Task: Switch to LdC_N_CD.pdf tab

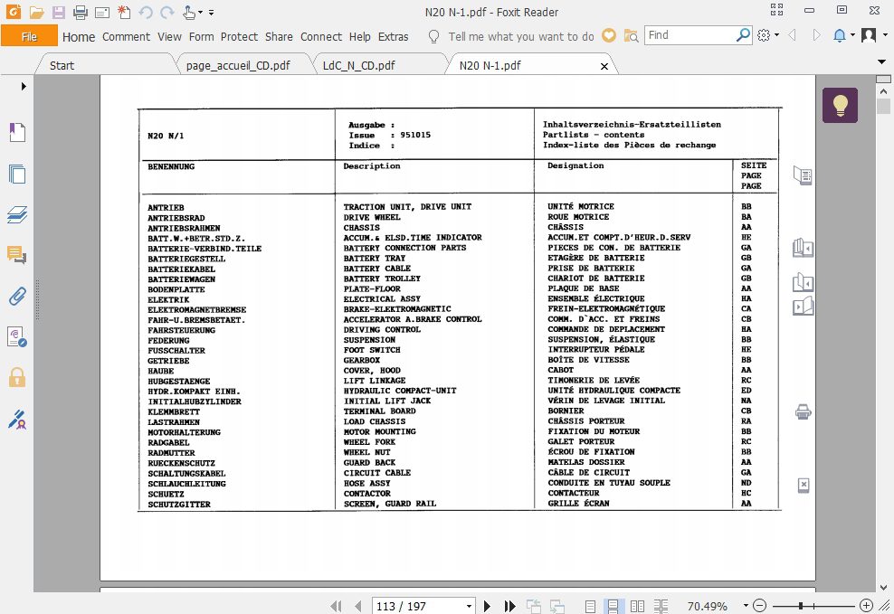Action: pos(358,65)
